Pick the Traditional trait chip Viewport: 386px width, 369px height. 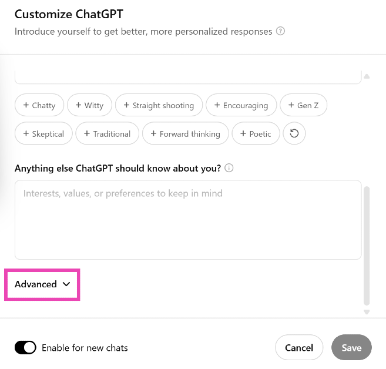pyautogui.click(x=107, y=133)
